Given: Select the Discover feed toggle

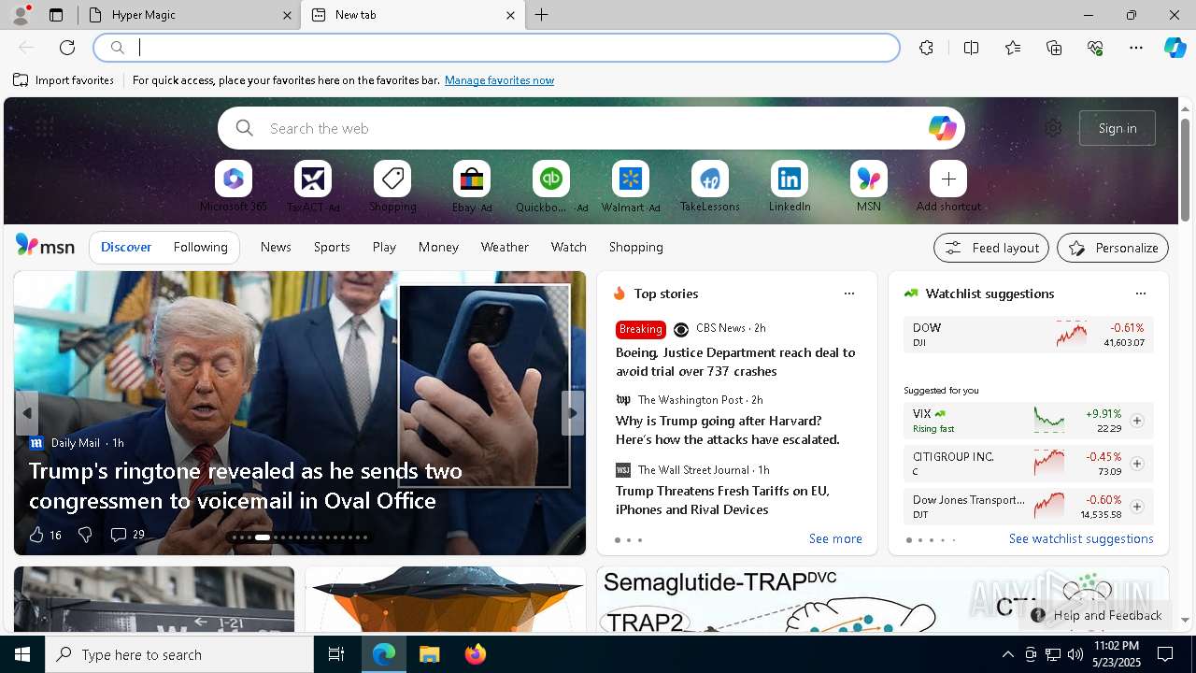Looking at the screenshot, I should click(126, 248).
